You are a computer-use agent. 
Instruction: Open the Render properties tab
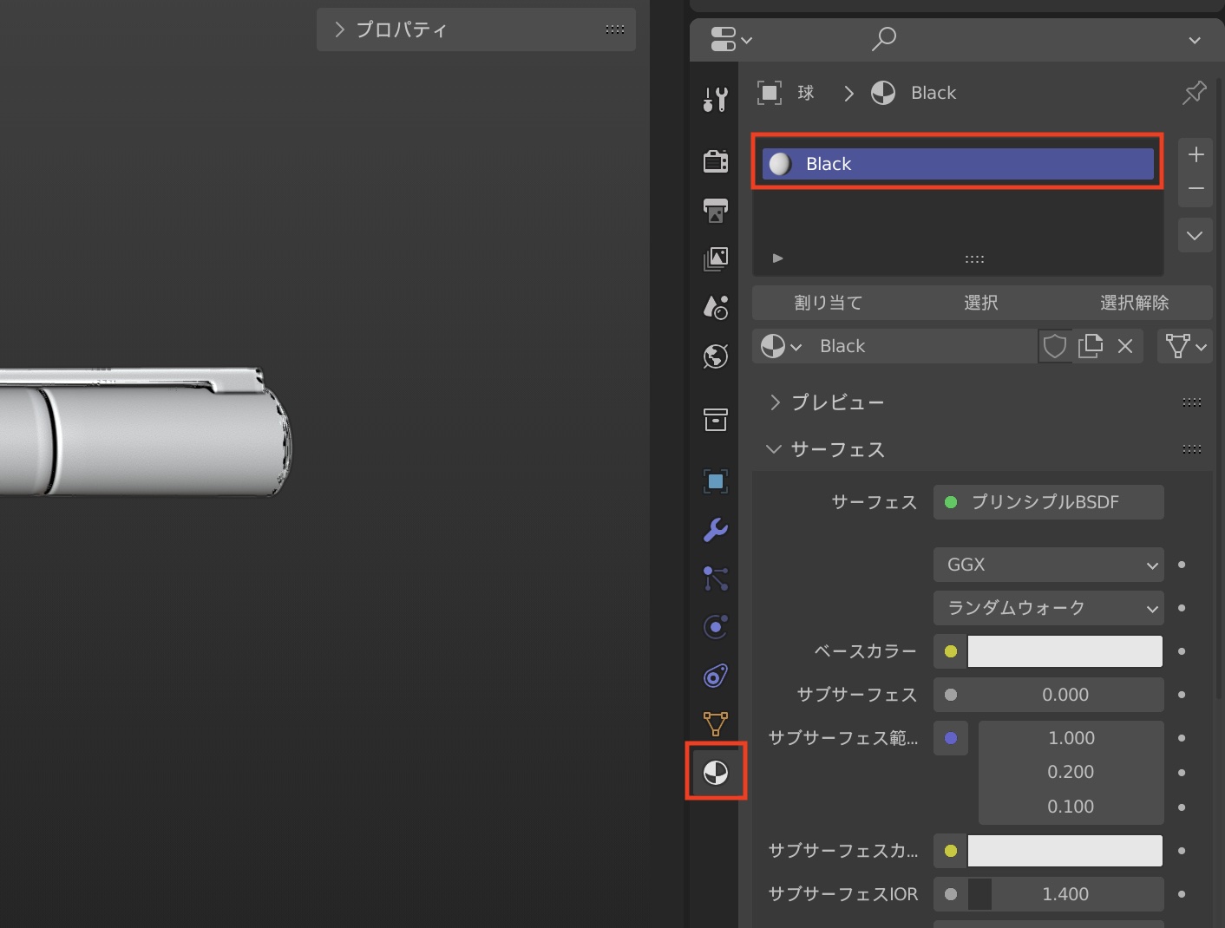tap(715, 161)
